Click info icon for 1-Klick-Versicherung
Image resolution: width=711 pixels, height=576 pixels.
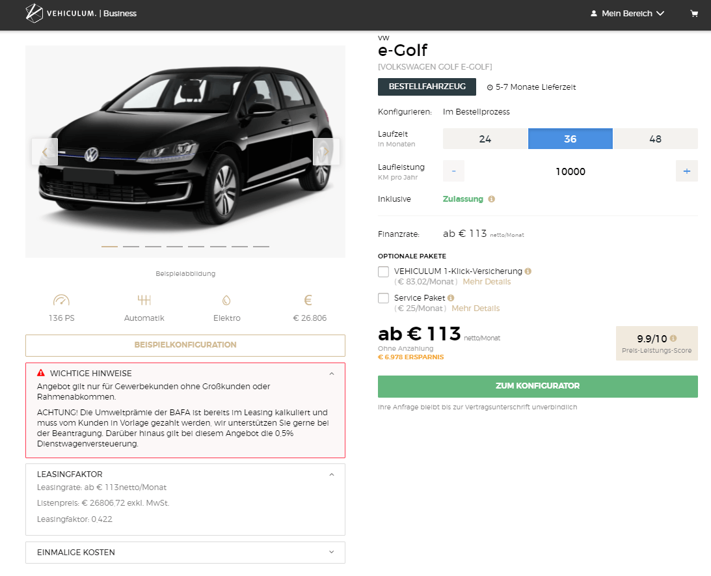[528, 271]
